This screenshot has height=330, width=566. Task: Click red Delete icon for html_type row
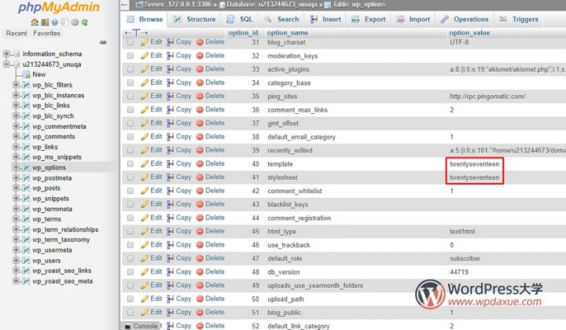pyautogui.click(x=200, y=232)
